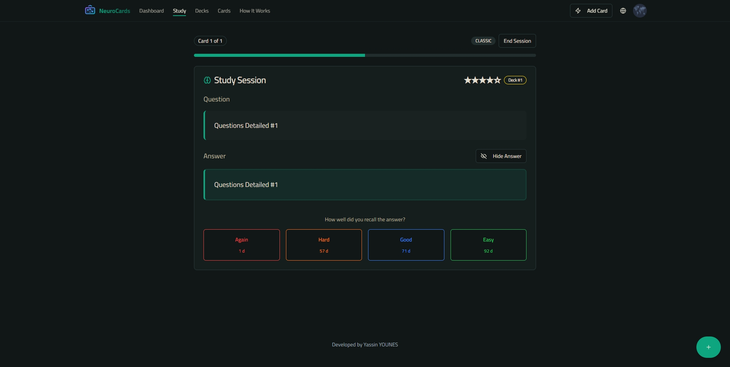Click the question box text Questions Detailed #1

[246, 126]
